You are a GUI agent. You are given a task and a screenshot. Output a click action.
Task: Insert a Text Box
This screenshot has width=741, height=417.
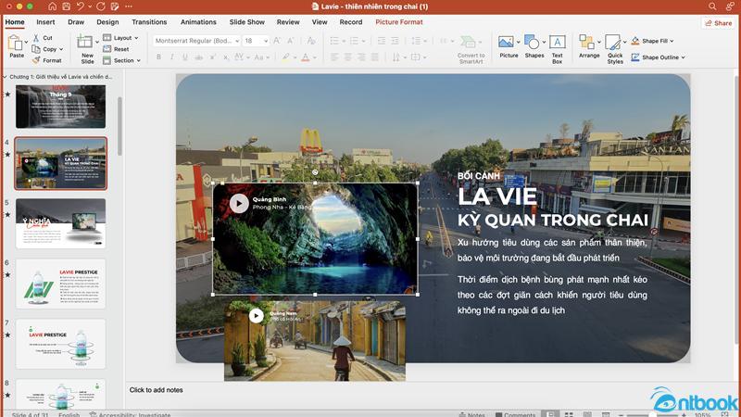point(558,49)
